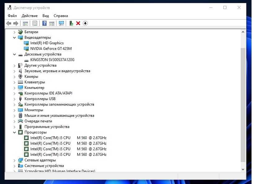Viewport: 254px width, 184px height.
Task: Click the show/hide console tree toolbar icon
Action: pyautogui.click(x=25, y=24)
